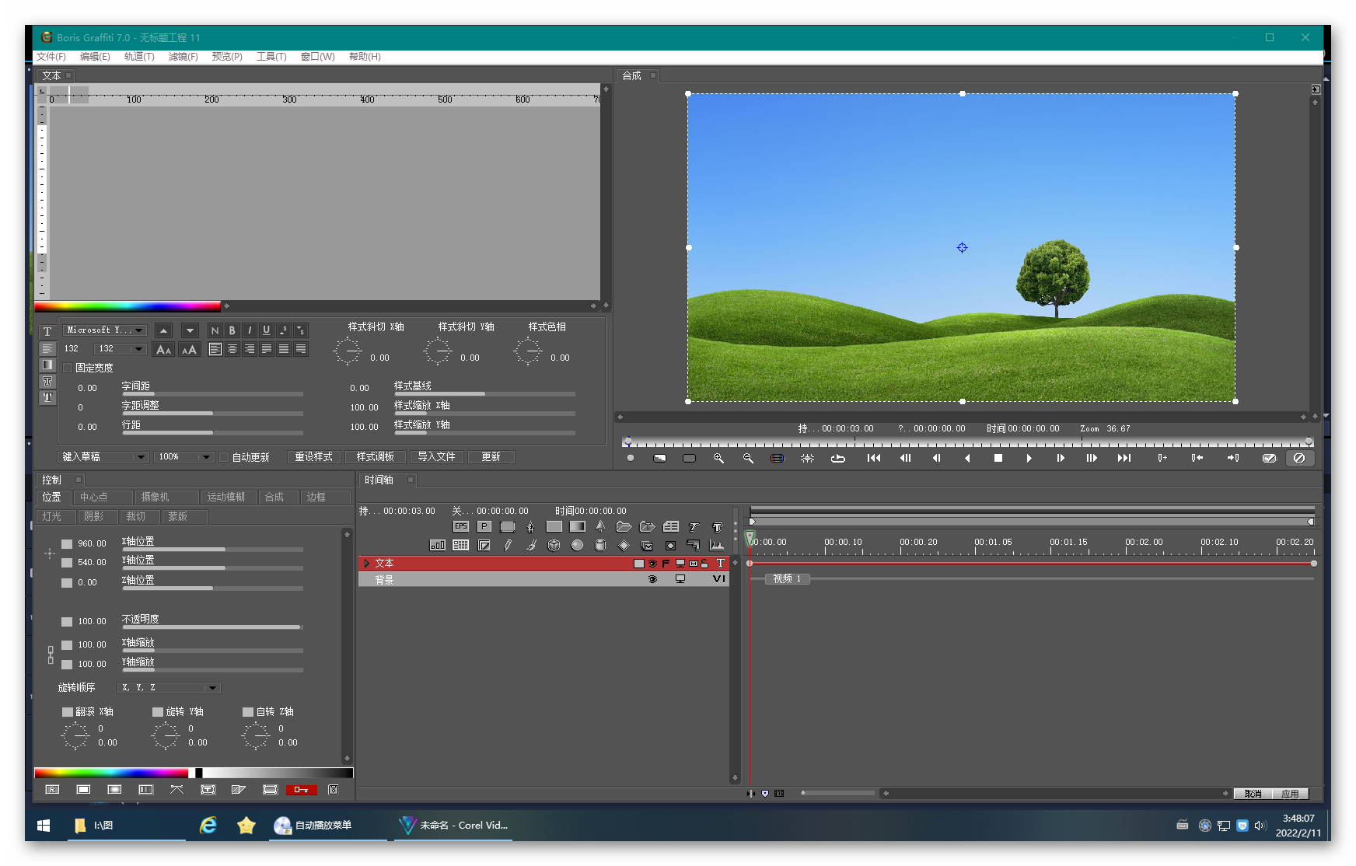Screen dimensions: 1356x866
Task: Jump to the start of the composition
Action: pos(874,459)
